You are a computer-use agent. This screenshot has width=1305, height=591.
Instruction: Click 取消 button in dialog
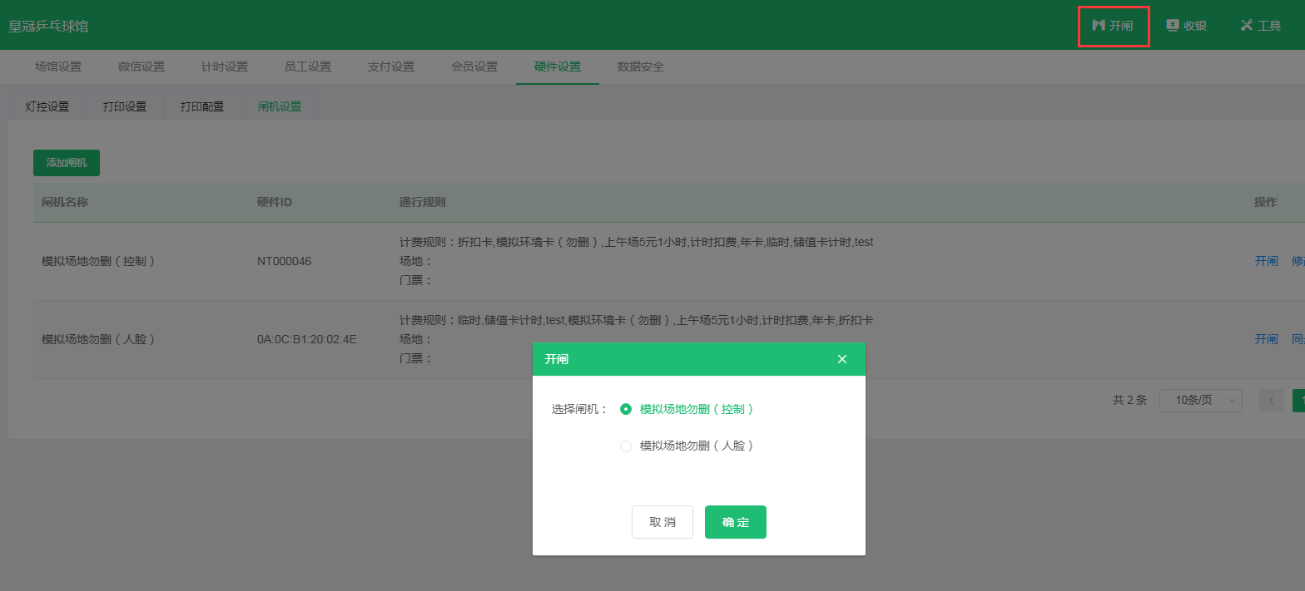click(x=662, y=522)
